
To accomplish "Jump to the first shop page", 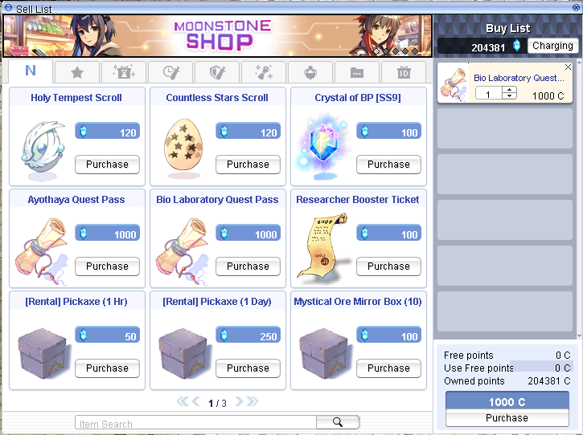I will 183,401.
